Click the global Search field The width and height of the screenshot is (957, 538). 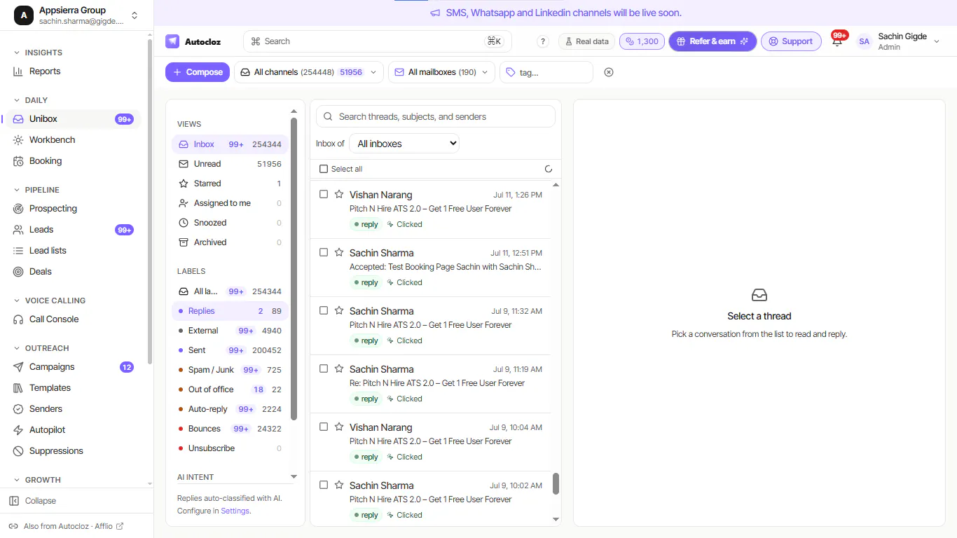click(378, 41)
